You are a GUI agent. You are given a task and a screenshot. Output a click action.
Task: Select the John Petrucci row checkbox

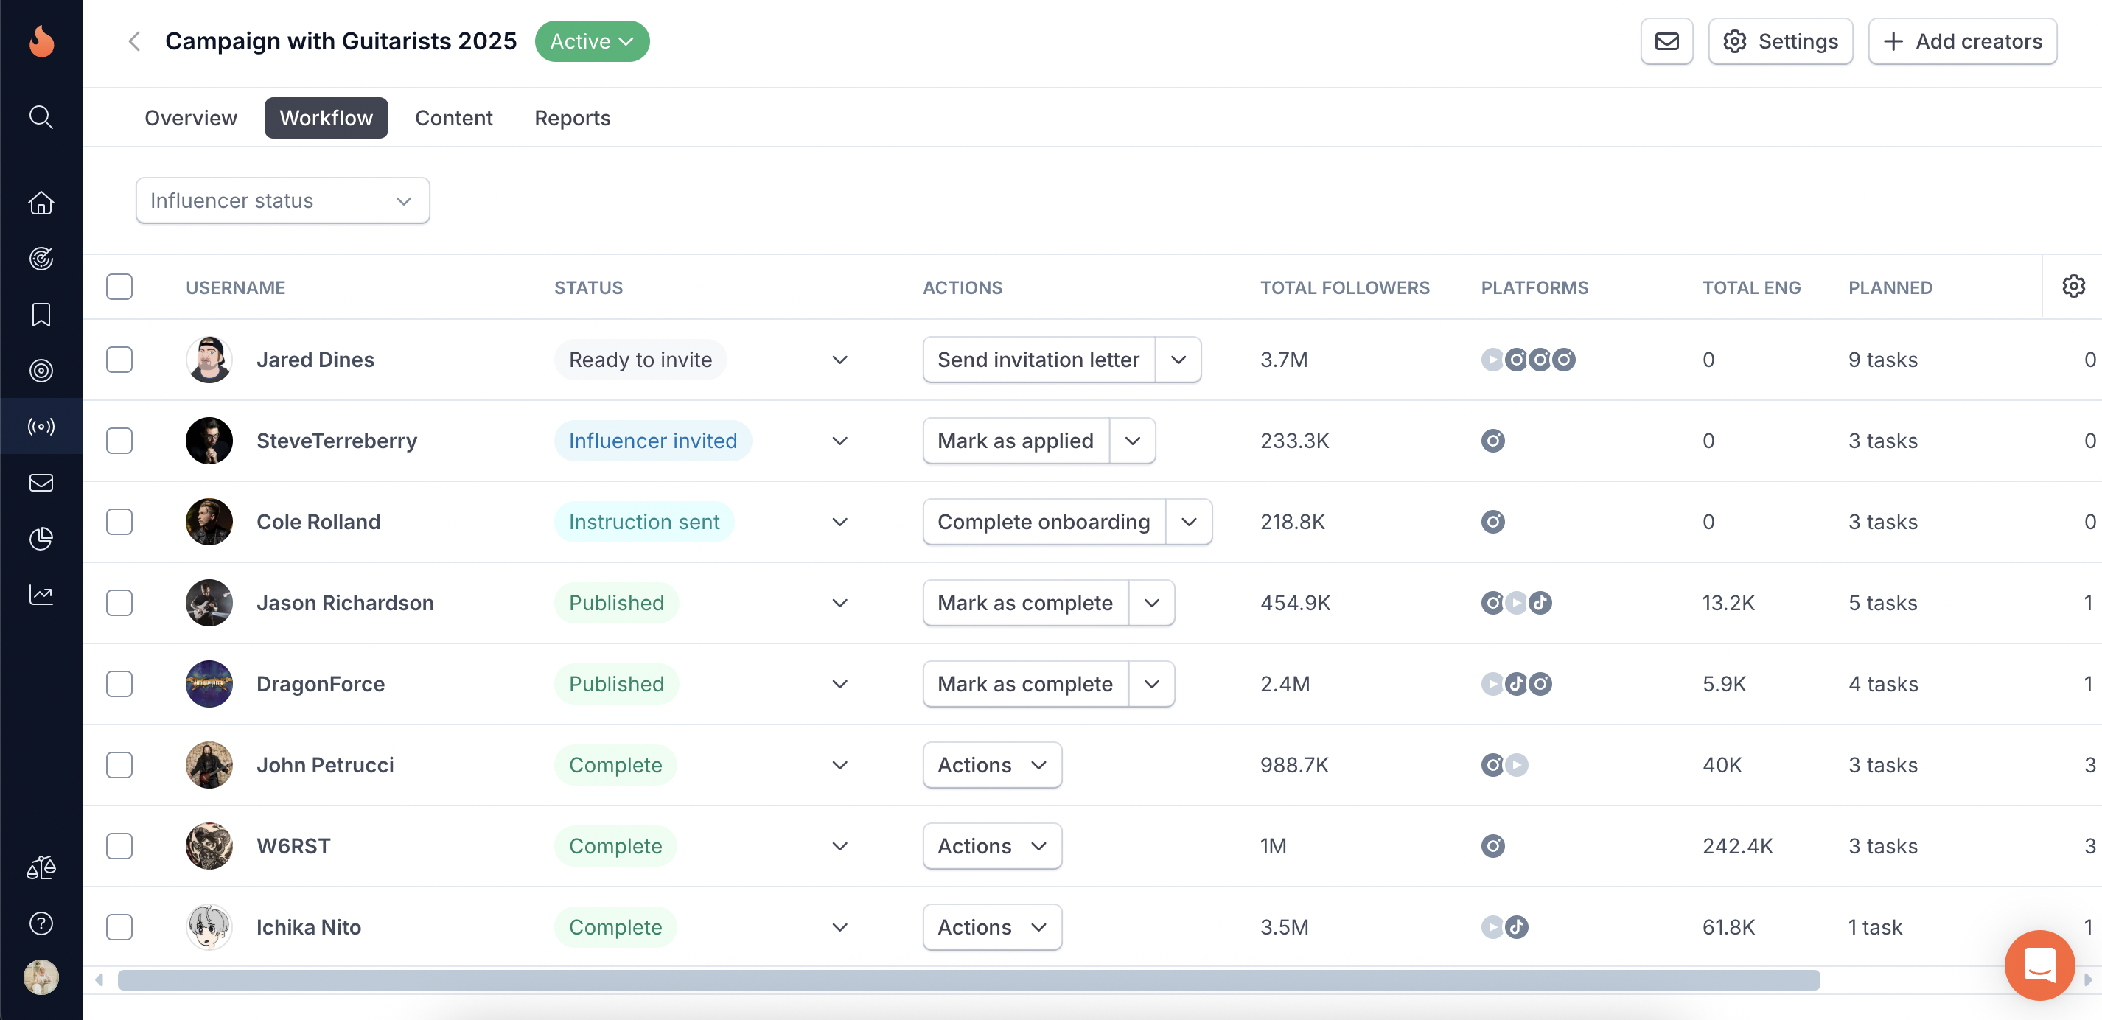click(x=119, y=764)
